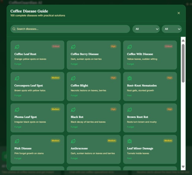Click the Anthracnose title
The image size is (192, 175).
point(79,148)
